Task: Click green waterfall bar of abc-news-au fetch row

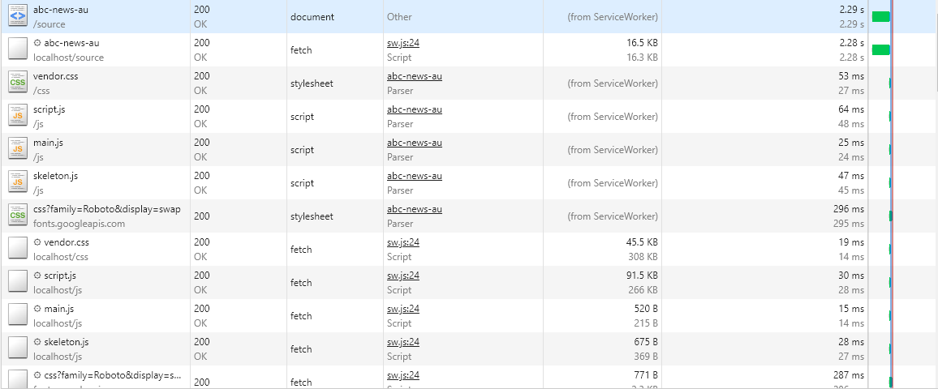Action: [x=880, y=49]
